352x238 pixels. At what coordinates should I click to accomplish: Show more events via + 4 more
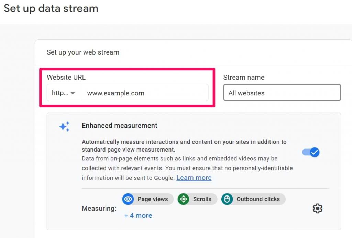(x=138, y=215)
